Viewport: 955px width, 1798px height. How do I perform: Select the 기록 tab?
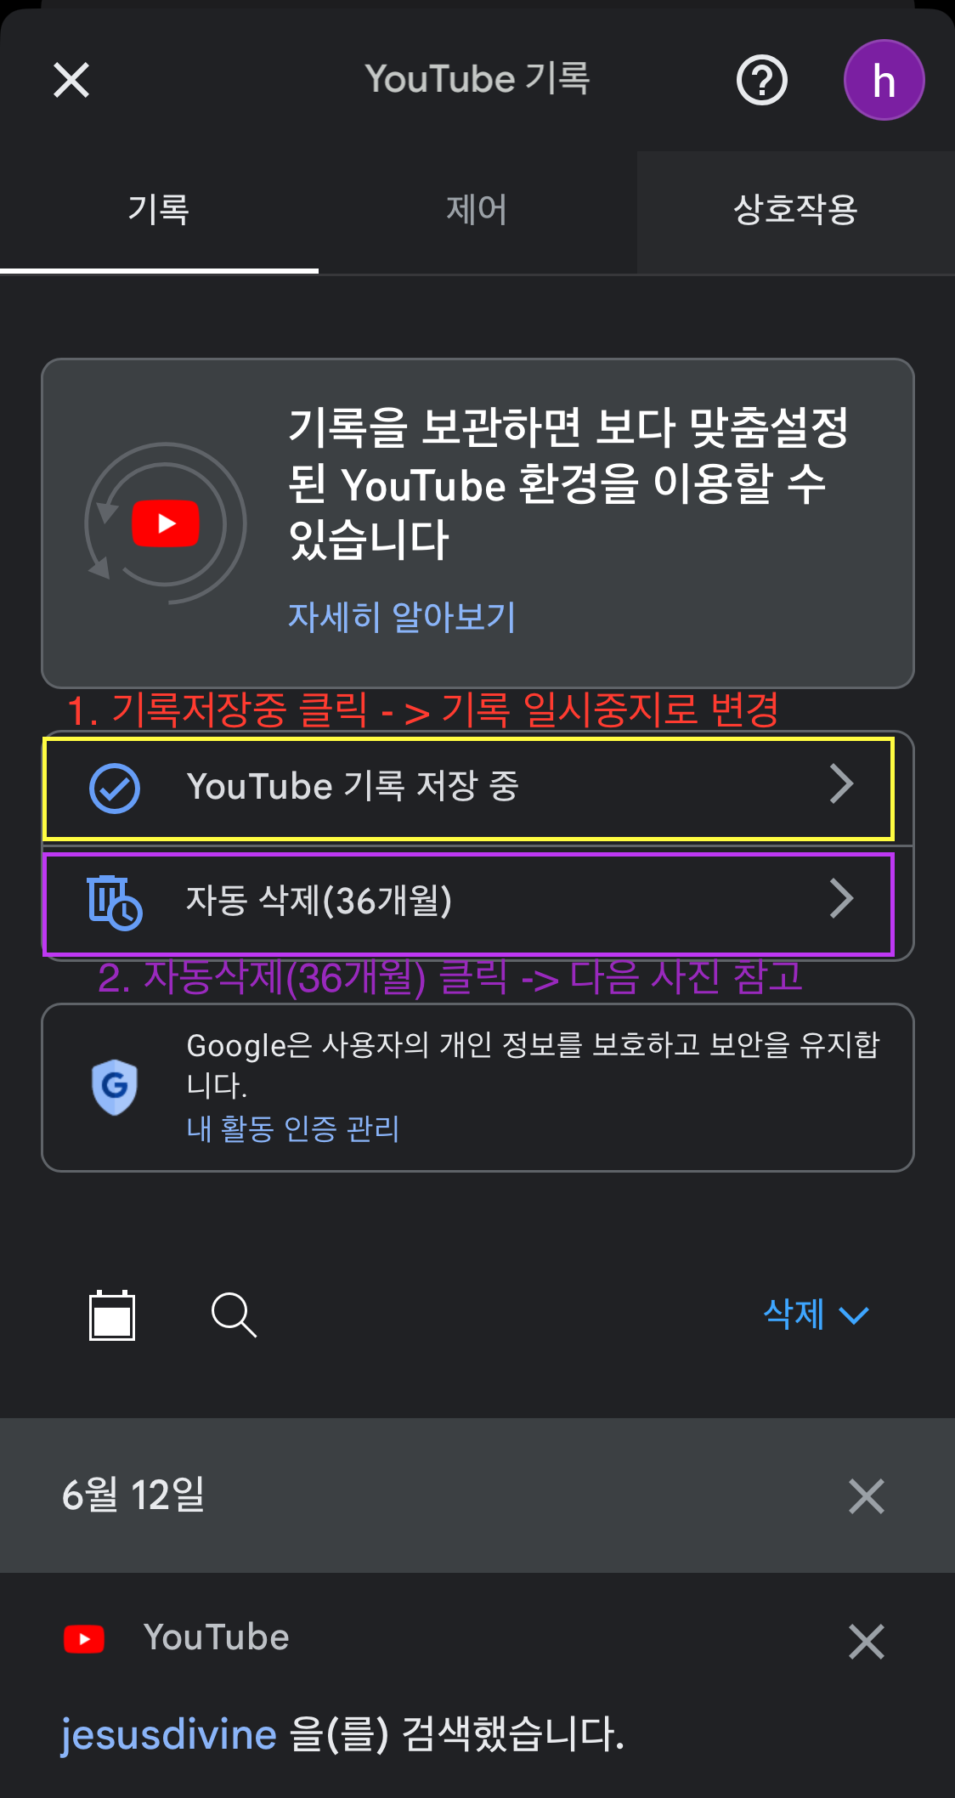pos(159,210)
